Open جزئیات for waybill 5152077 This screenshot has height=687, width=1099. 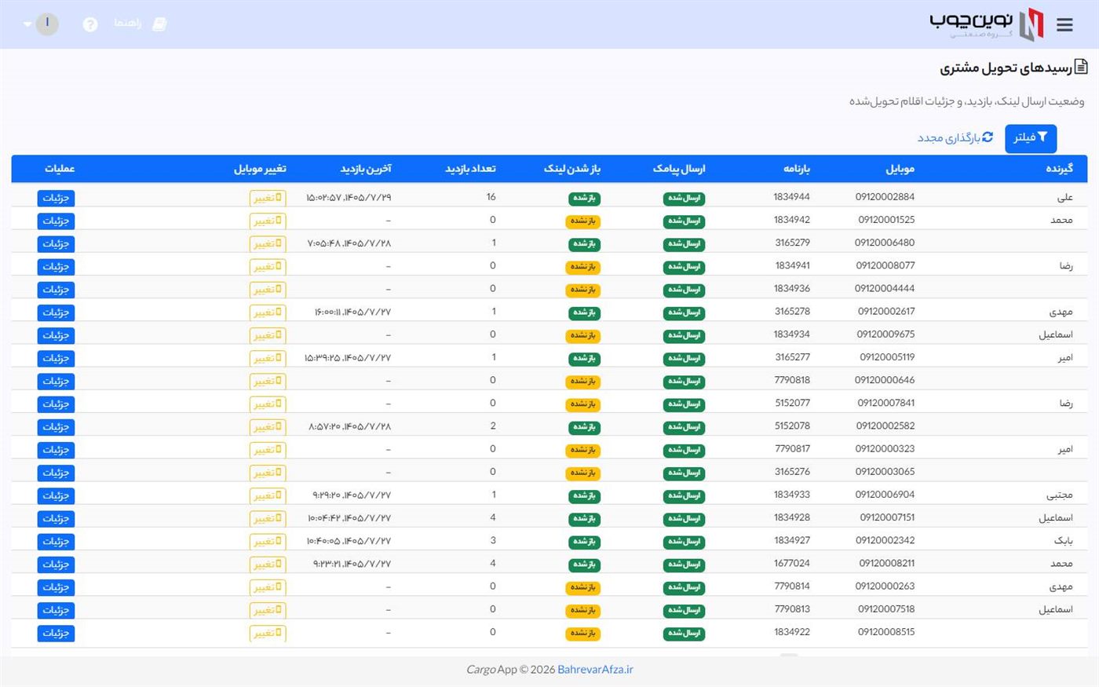(x=56, y=404)
